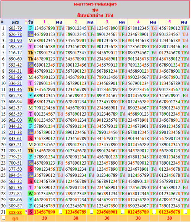
Task: Click the red S day cell in row 31
Action: (x=31, y=212)
